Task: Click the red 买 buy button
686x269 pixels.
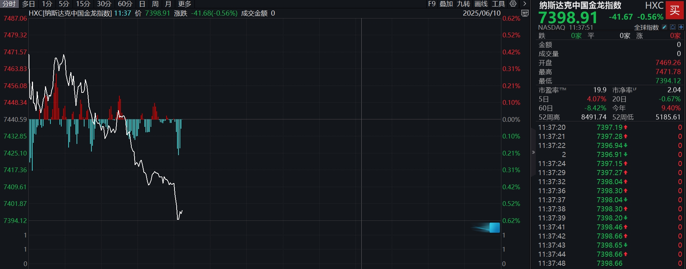Action: point(675,10)
